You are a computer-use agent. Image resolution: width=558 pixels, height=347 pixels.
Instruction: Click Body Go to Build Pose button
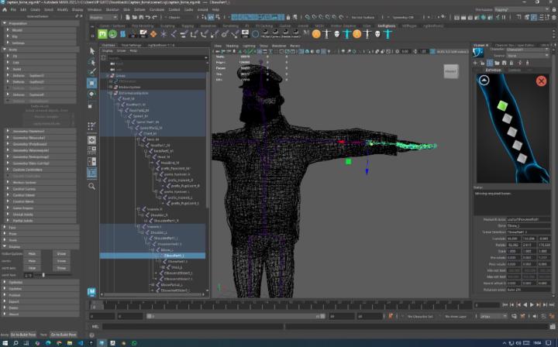click(23, 335)
